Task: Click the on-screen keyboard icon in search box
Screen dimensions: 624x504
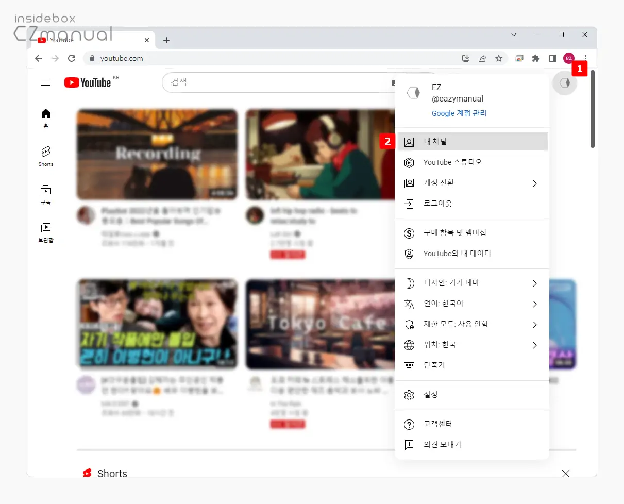Action: (392, 82)
